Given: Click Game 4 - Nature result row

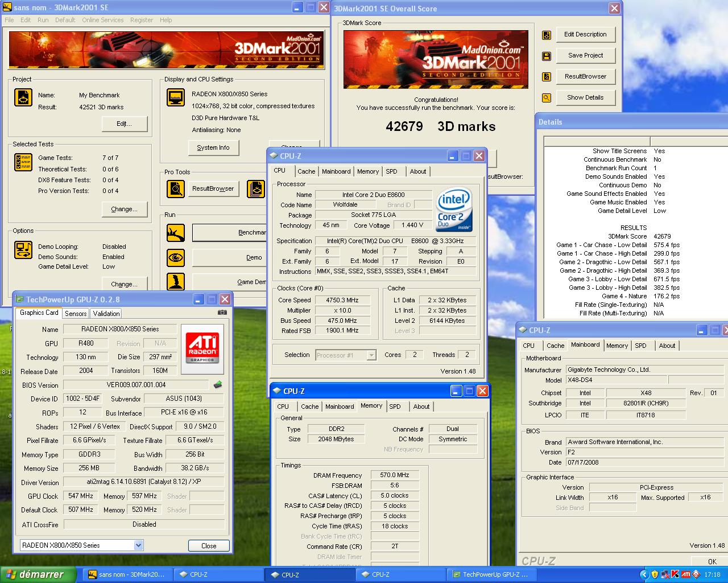Looking at the screenshot, I should point(635,296).
